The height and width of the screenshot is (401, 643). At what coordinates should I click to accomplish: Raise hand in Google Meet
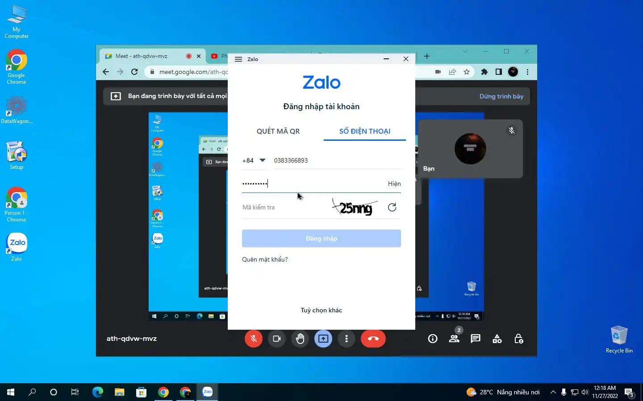coord(300,339)
